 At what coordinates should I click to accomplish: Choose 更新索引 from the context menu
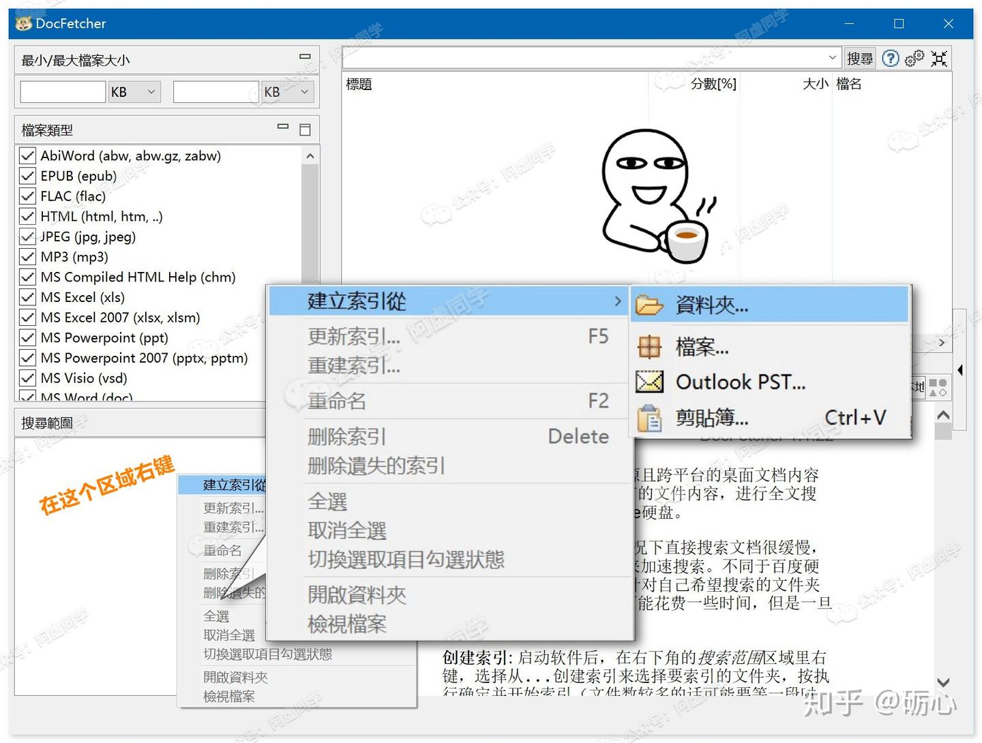click(353, 336)
